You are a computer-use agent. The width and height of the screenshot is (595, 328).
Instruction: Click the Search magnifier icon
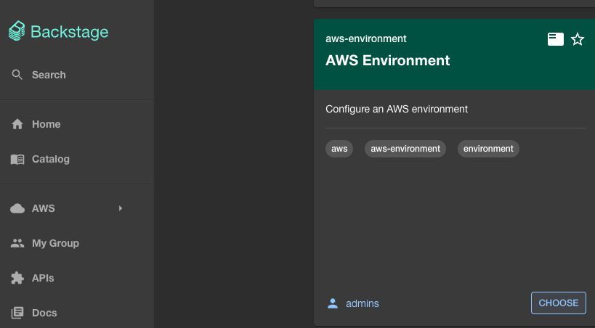pos(17,75)
